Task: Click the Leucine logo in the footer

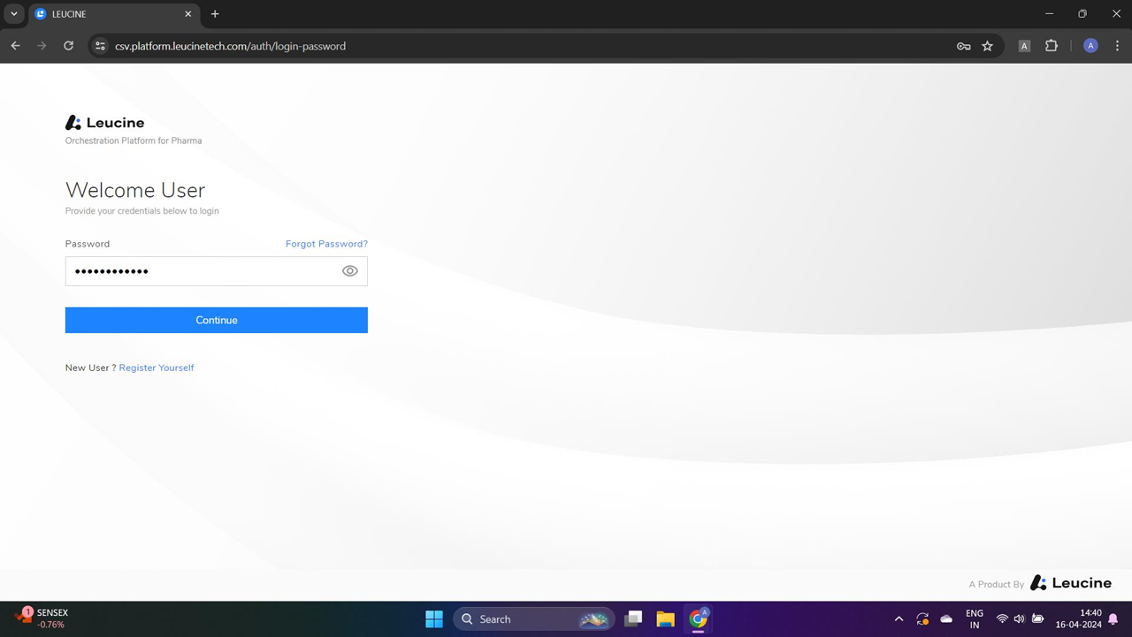Action: click(x=1071, y=583)
